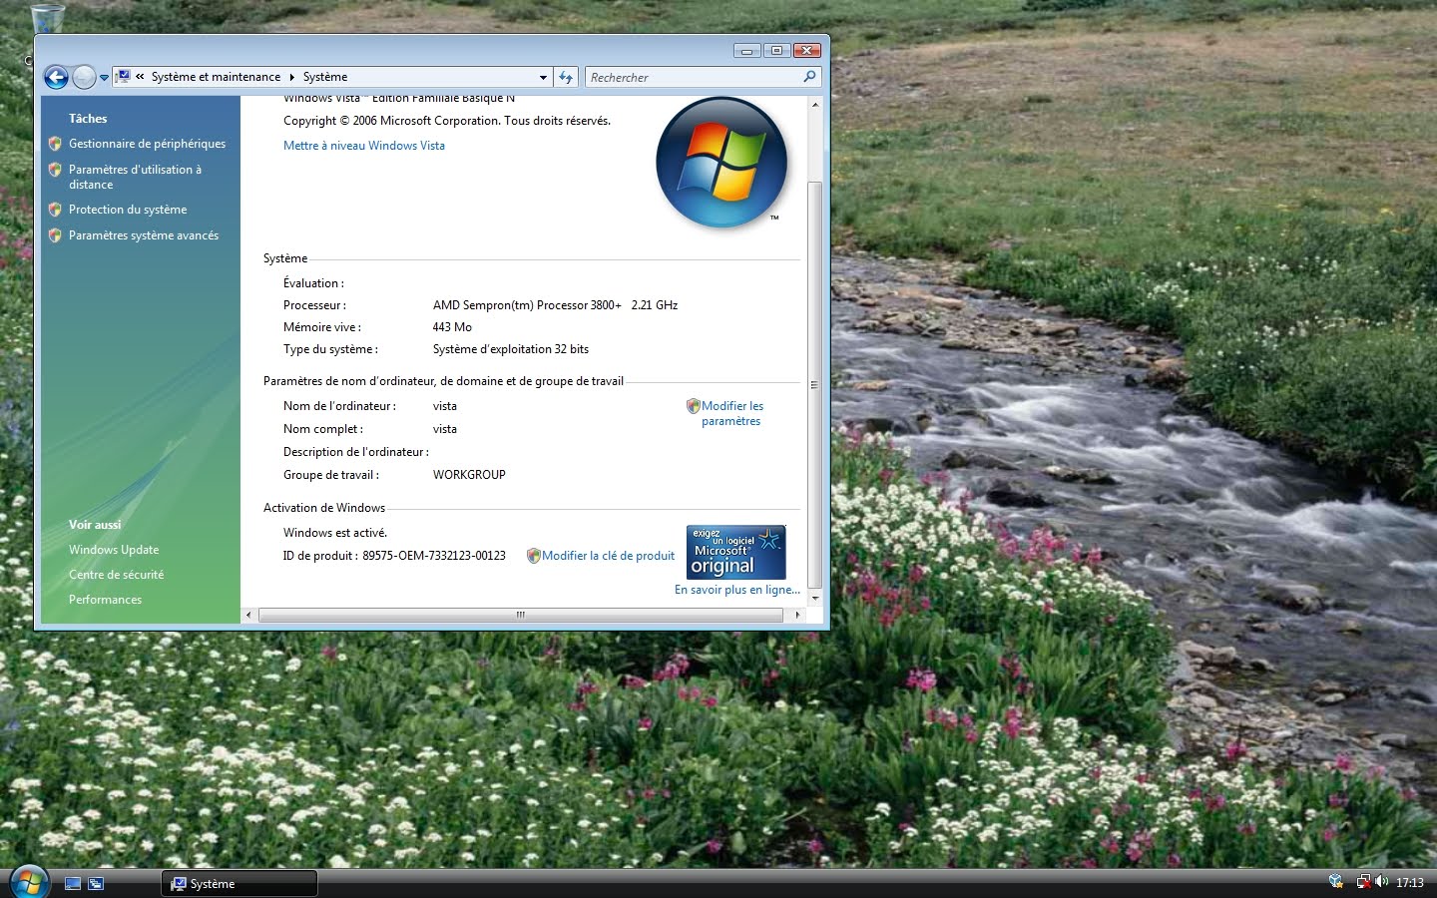1437x898 pixels.
Task: Open the 'Performances' link
Action: click(x=105, y=600)
